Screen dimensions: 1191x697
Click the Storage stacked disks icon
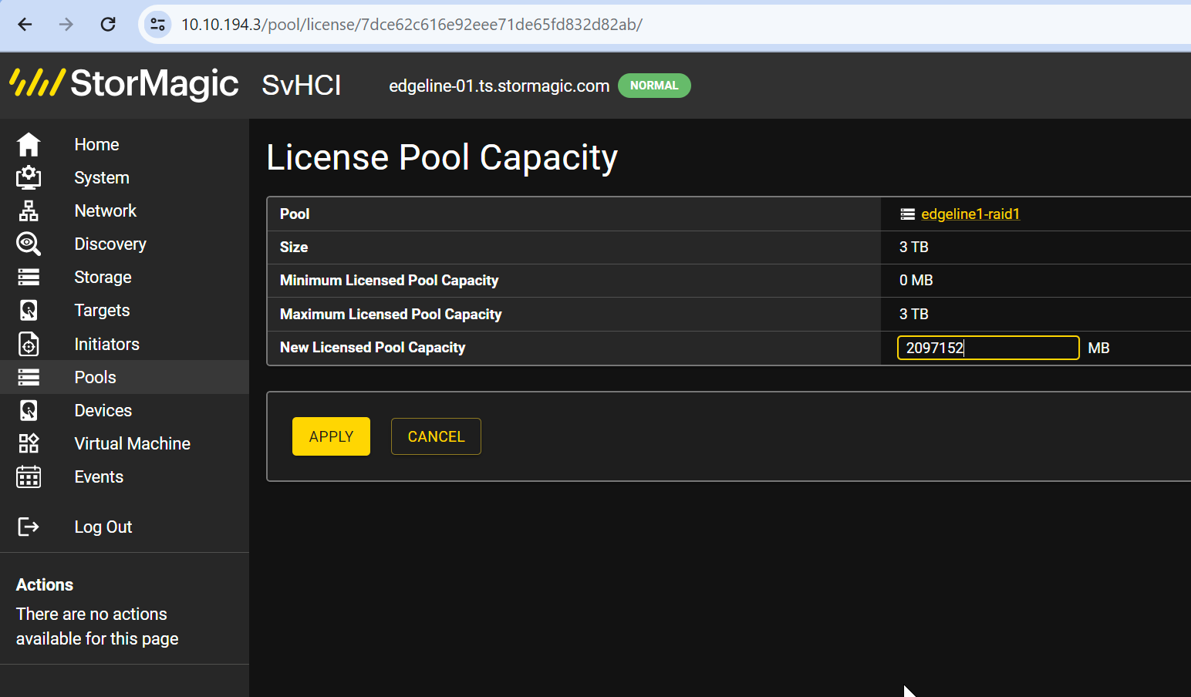coord(29,277)
